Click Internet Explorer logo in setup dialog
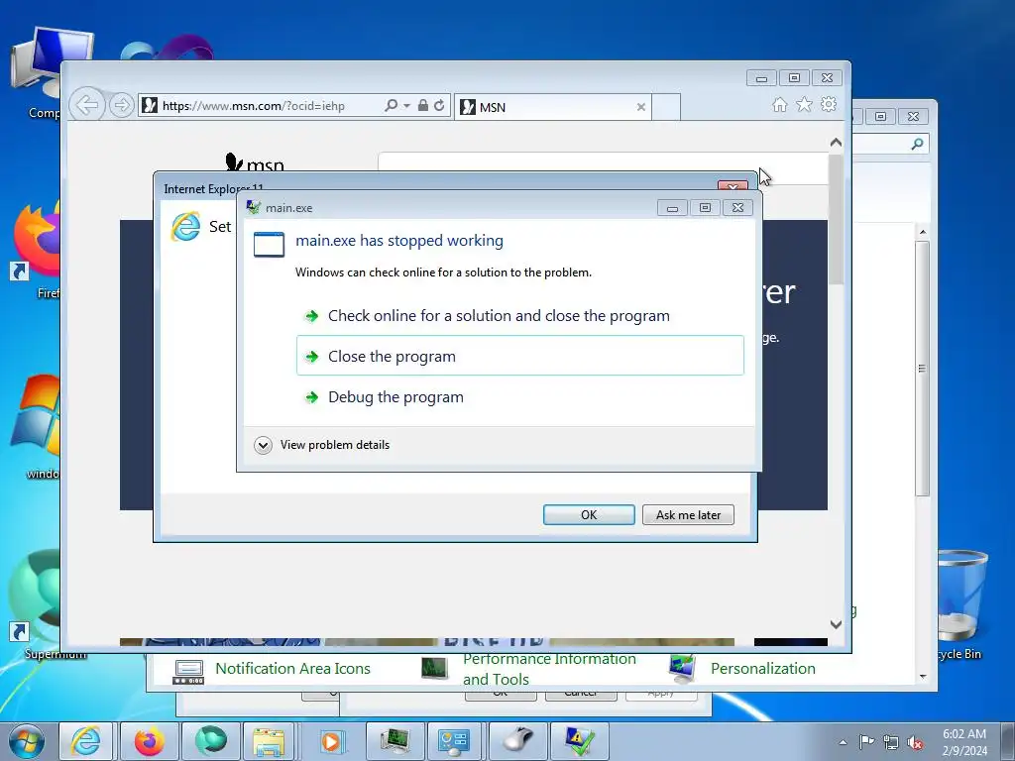This screenshot has width=1015, height=761. point(185,227)
